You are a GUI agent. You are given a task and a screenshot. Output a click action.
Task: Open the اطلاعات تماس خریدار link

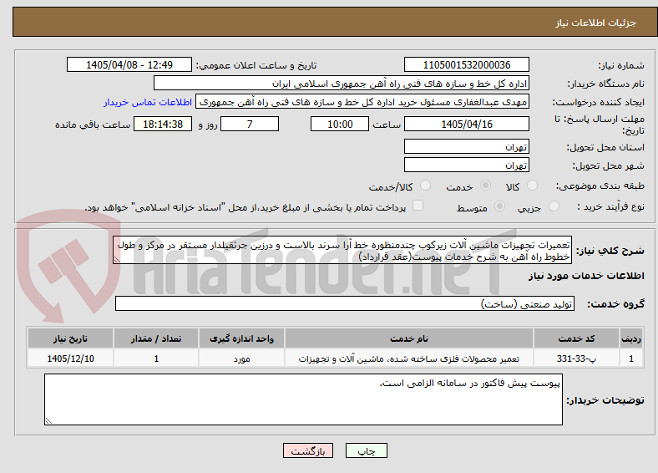148,102
